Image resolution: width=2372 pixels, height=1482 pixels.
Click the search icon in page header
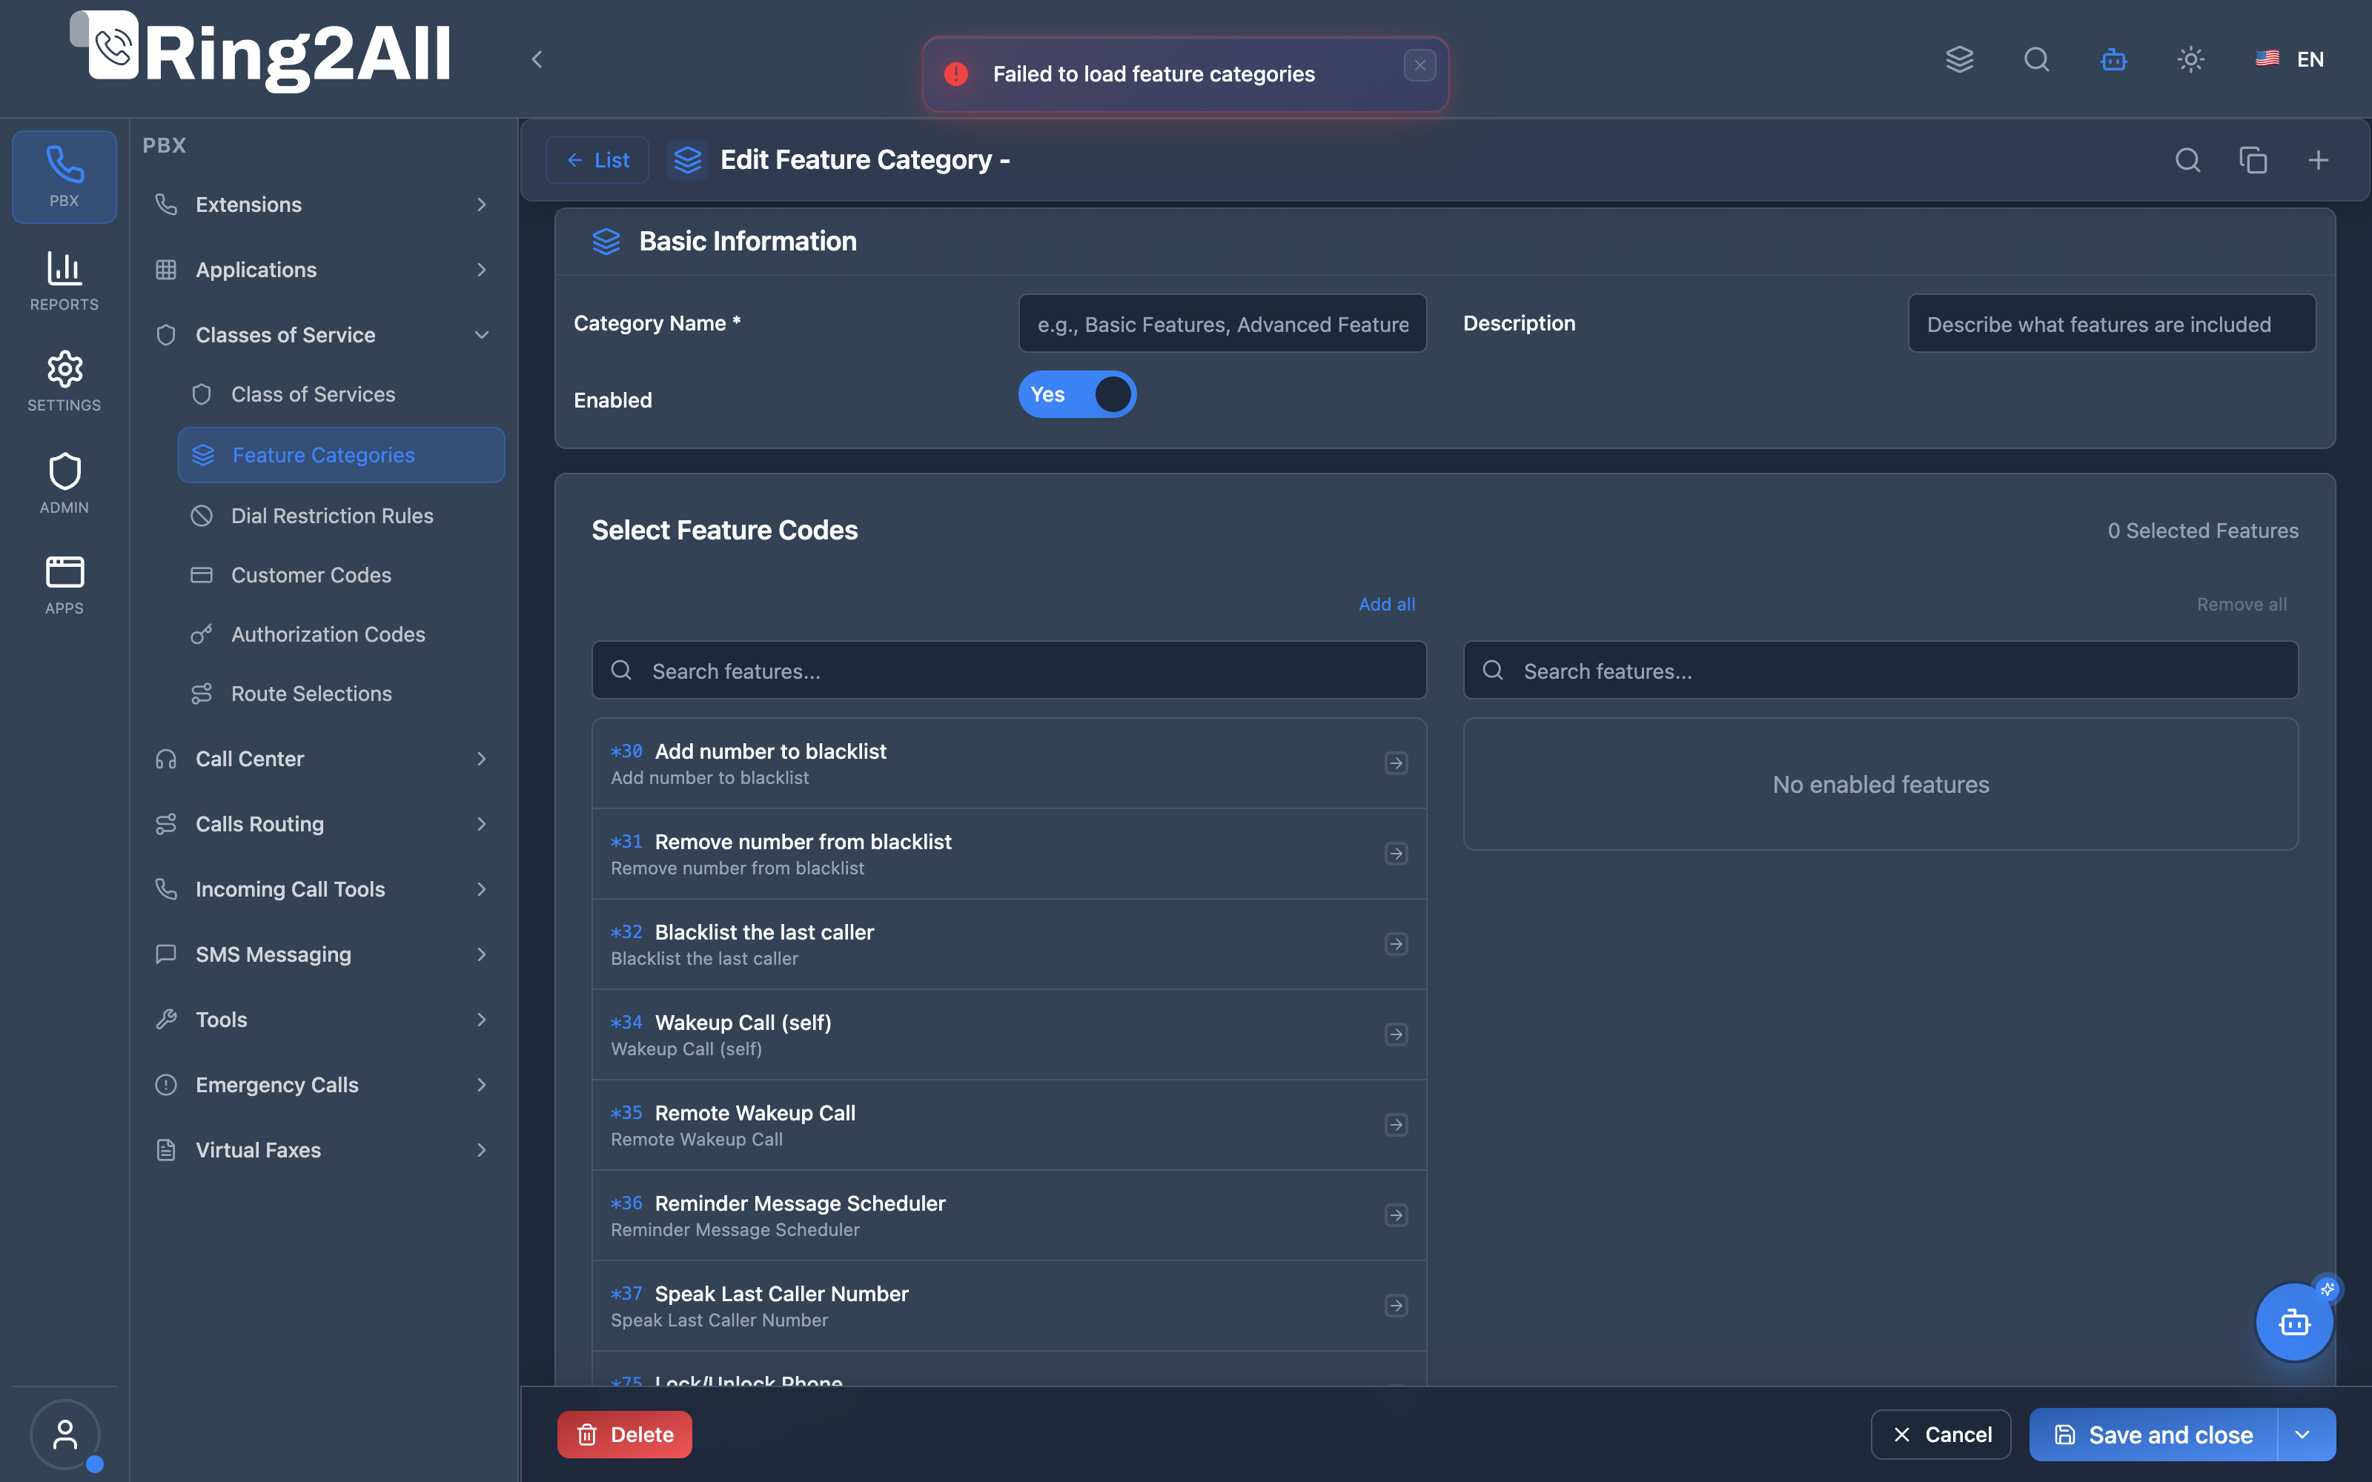pyautogui.click(x=2187, y=160)
